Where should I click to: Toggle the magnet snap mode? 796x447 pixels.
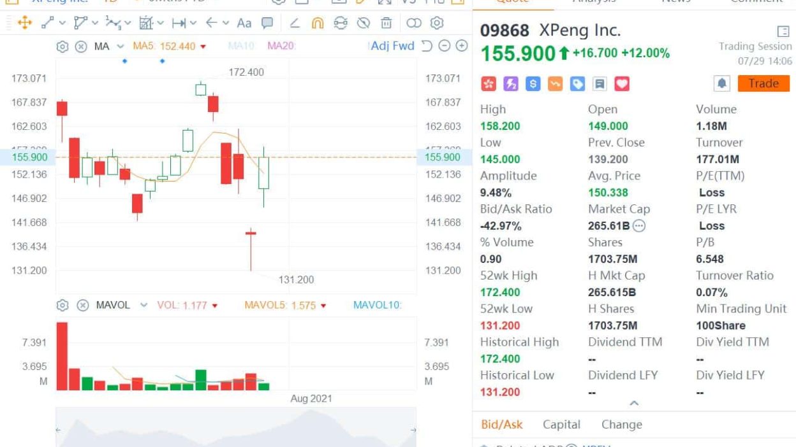pyautogui.click(x=318, y=24)
